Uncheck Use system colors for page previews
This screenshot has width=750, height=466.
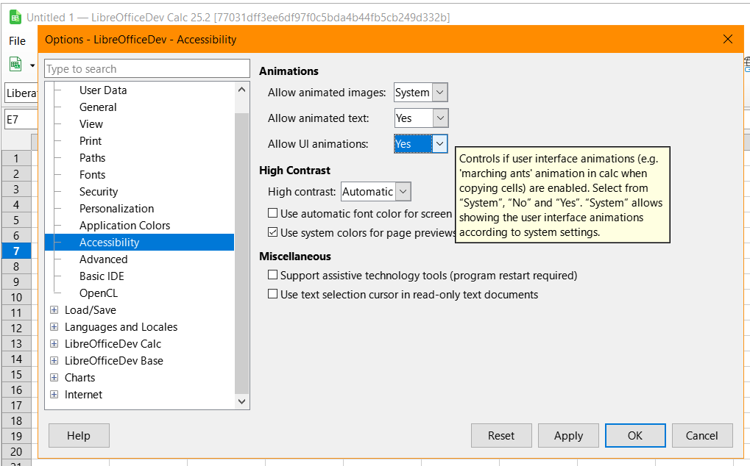tap(272, 232)
